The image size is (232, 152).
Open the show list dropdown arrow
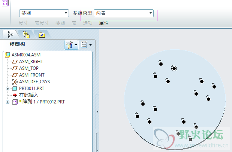click(91, 45)
